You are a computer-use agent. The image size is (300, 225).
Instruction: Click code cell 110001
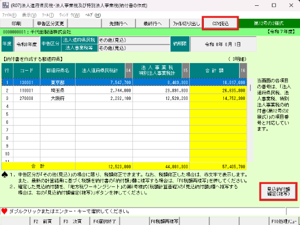(x=26, y=91)
